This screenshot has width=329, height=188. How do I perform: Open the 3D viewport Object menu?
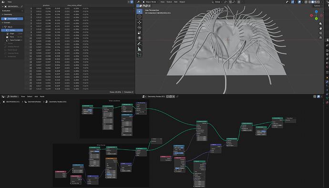[x=182, y=2]
